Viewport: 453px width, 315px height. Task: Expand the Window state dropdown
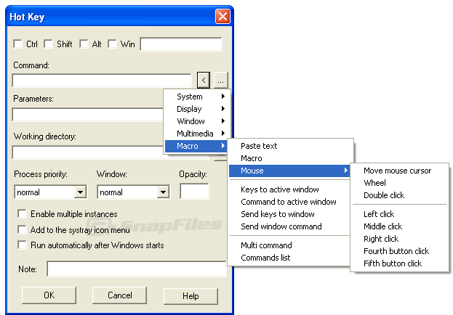pos(163,192)
